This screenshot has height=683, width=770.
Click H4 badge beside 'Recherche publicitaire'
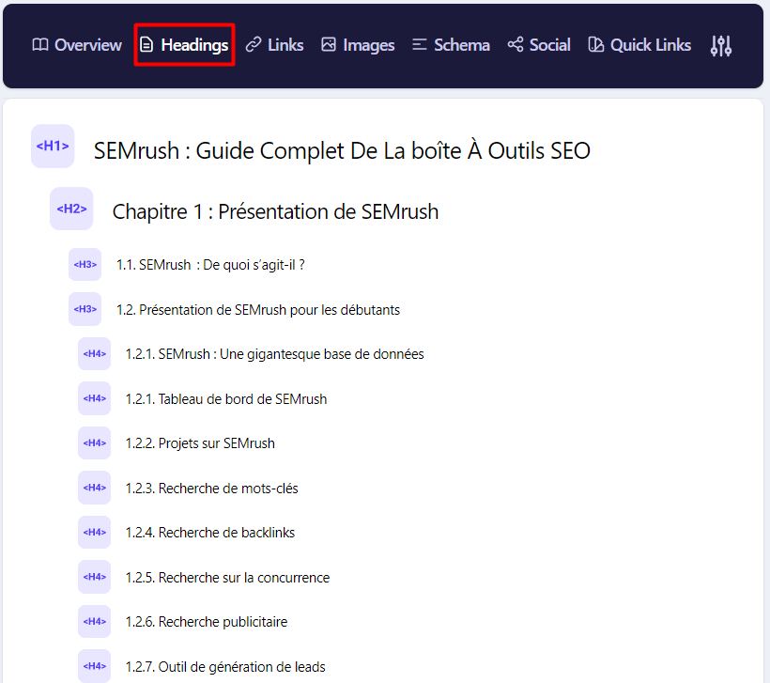(x=94, y=622)
